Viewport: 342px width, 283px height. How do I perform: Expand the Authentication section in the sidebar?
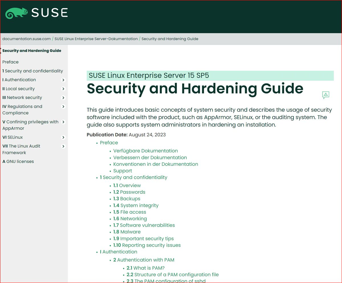63,80
